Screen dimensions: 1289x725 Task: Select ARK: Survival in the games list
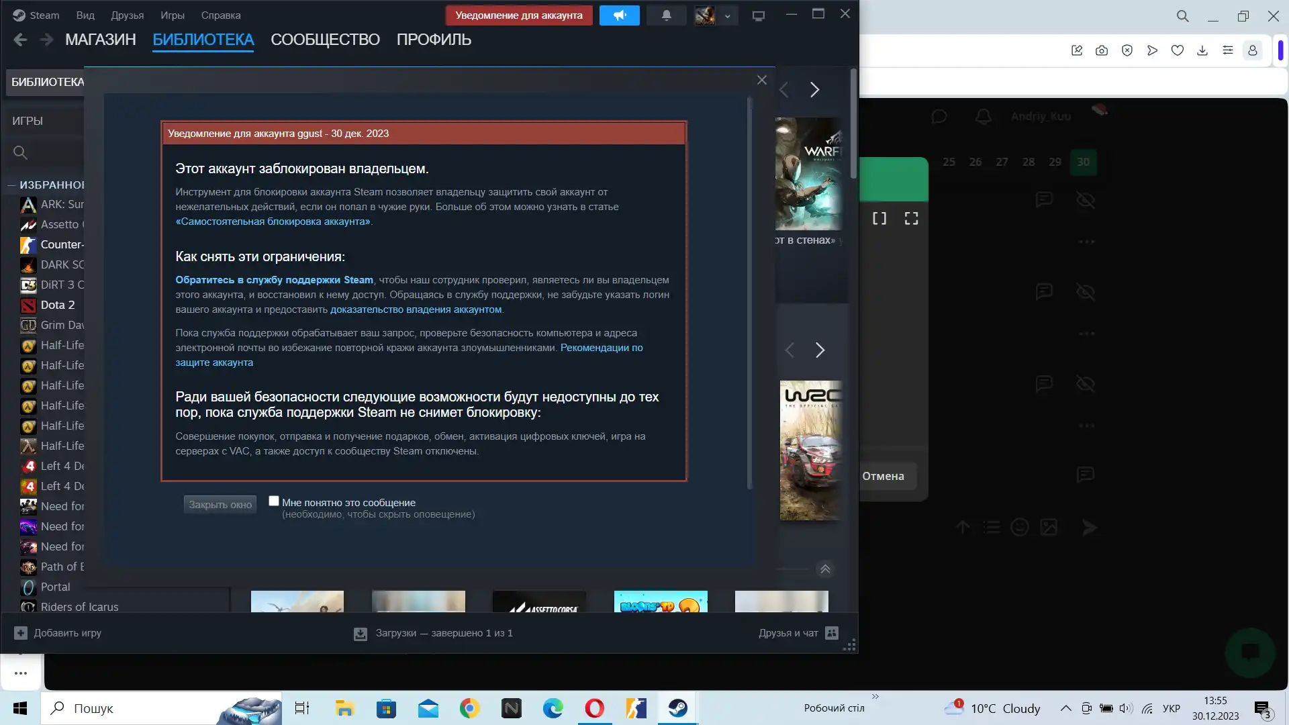(52, 204)
